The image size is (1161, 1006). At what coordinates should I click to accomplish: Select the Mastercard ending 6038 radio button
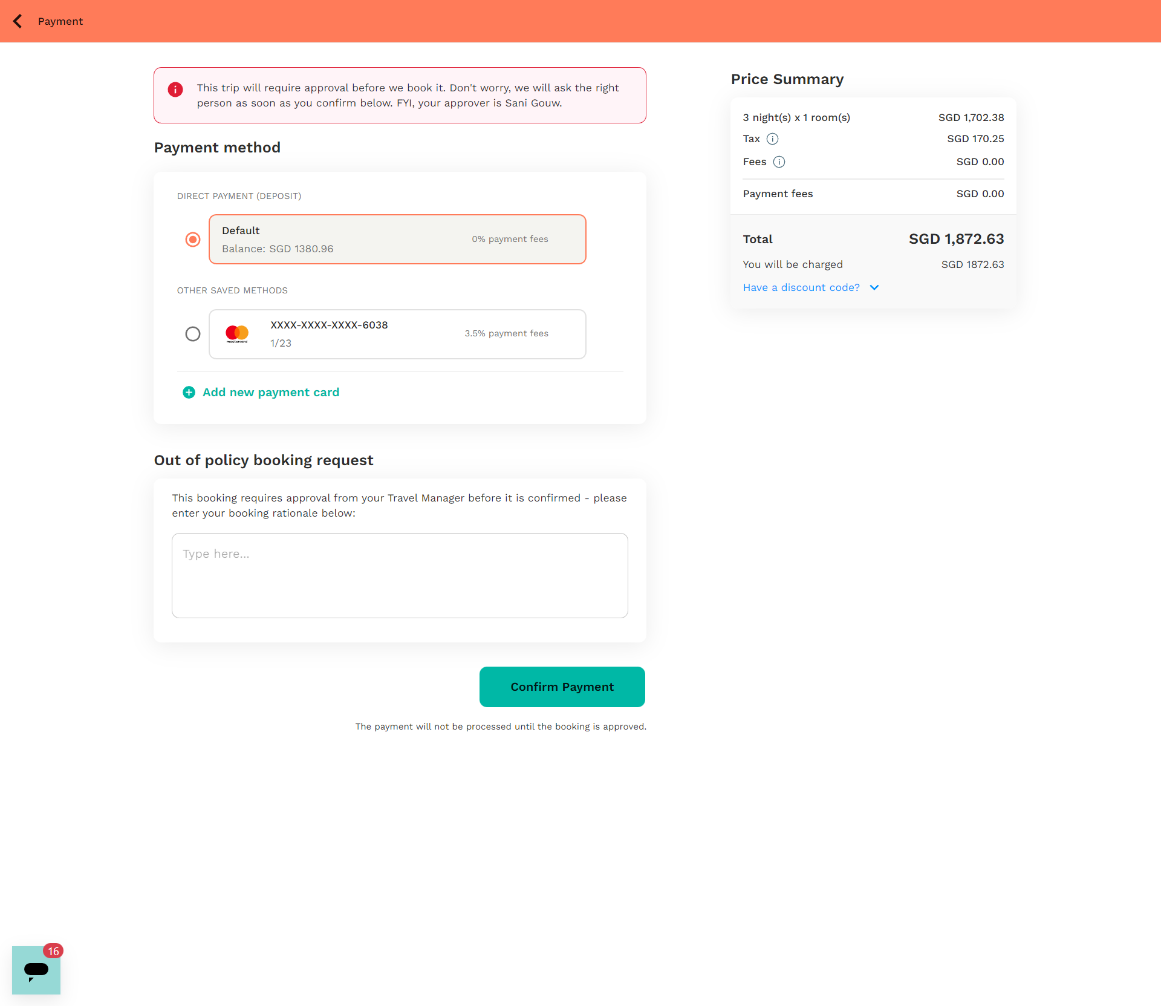coord(193,334)
